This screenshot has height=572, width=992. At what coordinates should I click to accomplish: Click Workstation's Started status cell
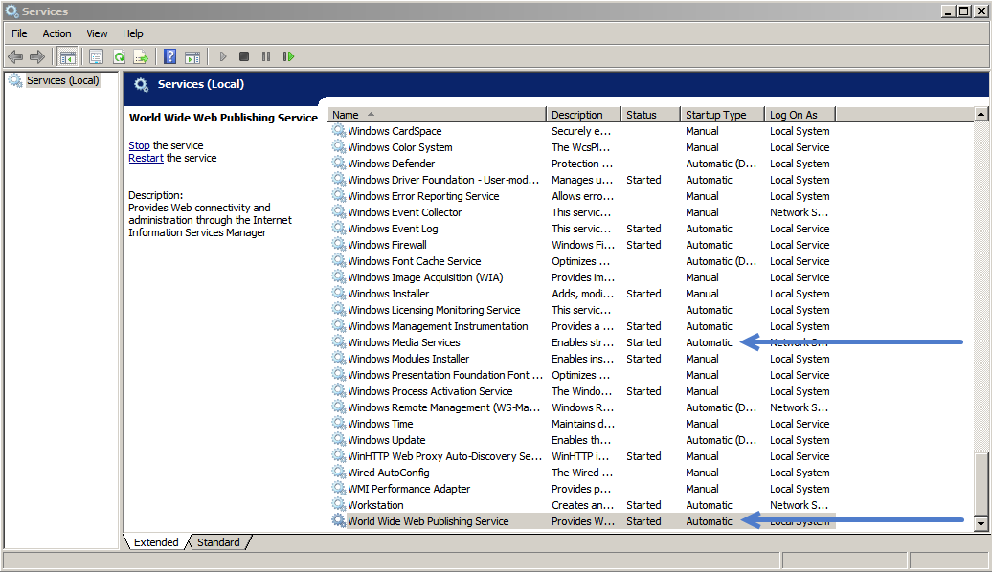pos(643,504)
